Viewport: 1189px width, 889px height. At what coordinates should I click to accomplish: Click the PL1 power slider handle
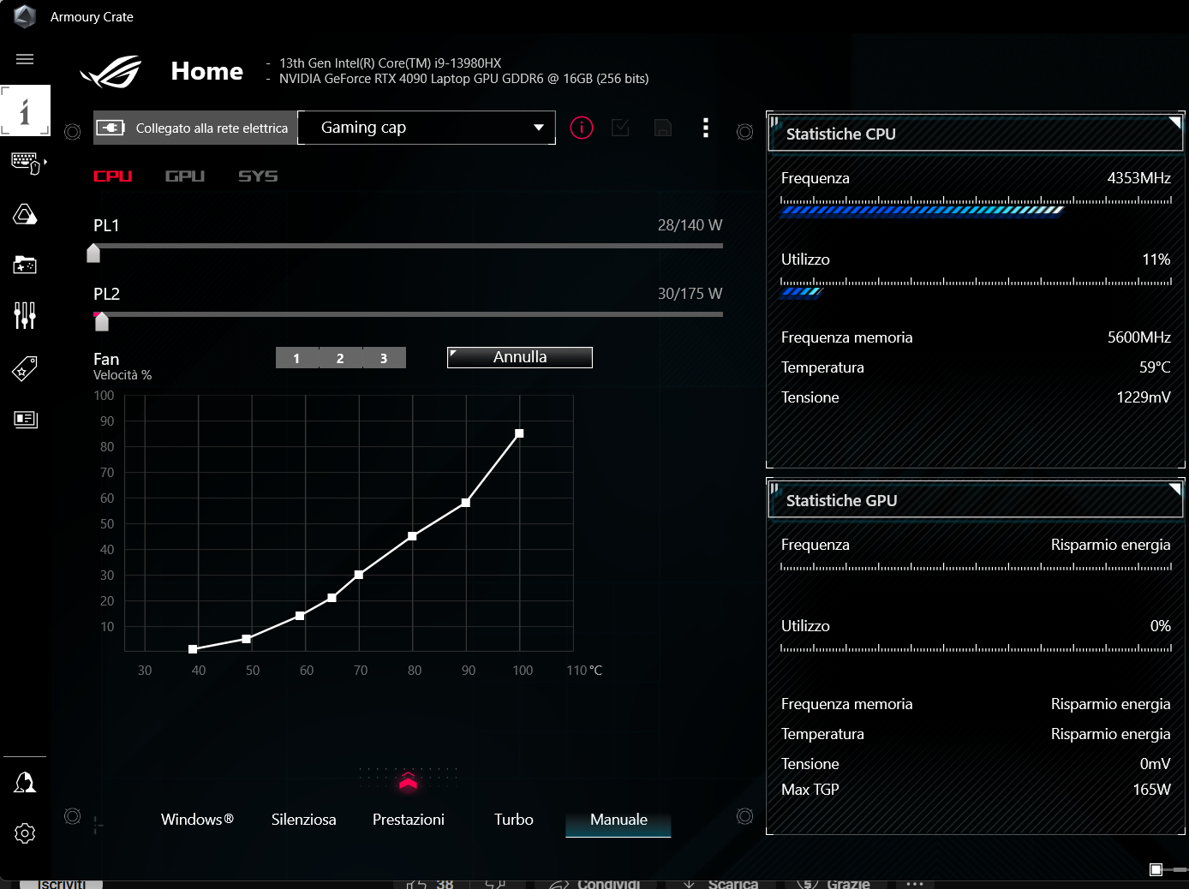(94, 254)
